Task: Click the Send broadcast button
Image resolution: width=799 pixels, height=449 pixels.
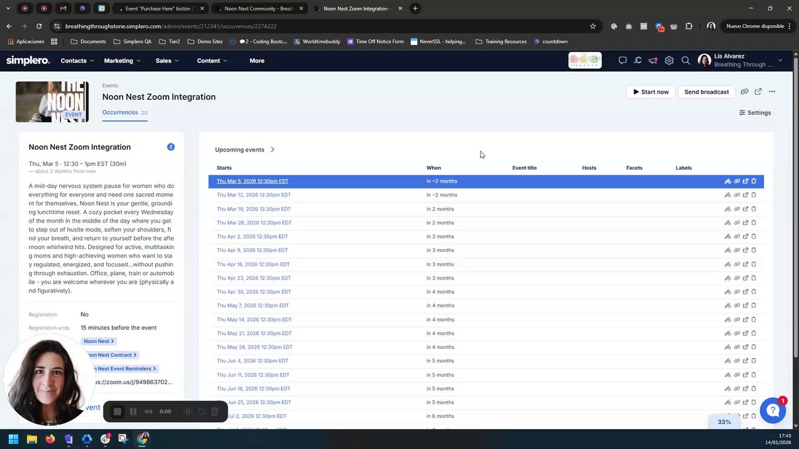Action: point(707,92)
